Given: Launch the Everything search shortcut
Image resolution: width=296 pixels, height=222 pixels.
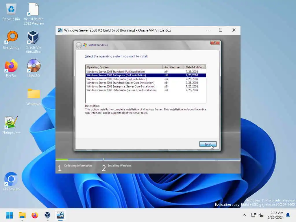Looking at the screenshot, I should click(11, 40).
